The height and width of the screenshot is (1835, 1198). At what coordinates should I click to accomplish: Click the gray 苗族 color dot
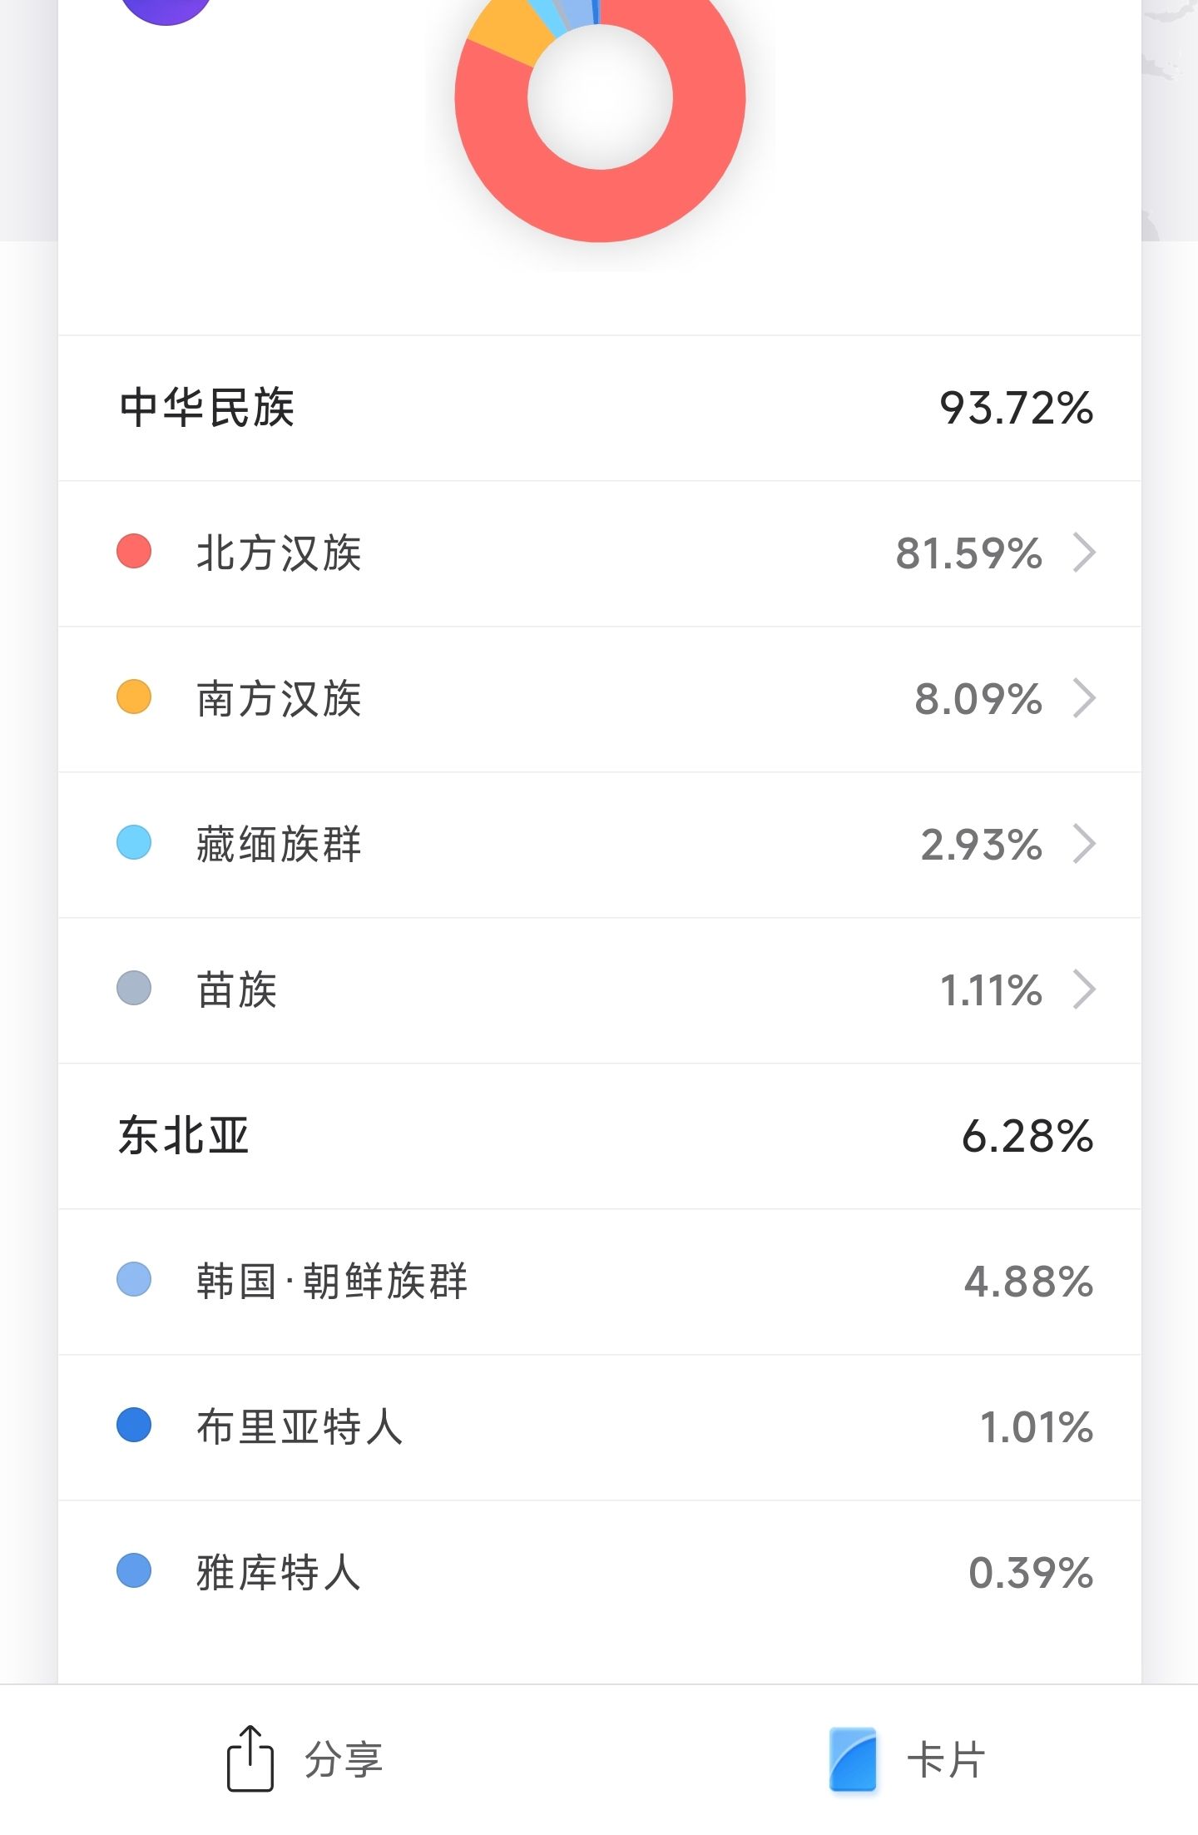(x=134, y=989)
